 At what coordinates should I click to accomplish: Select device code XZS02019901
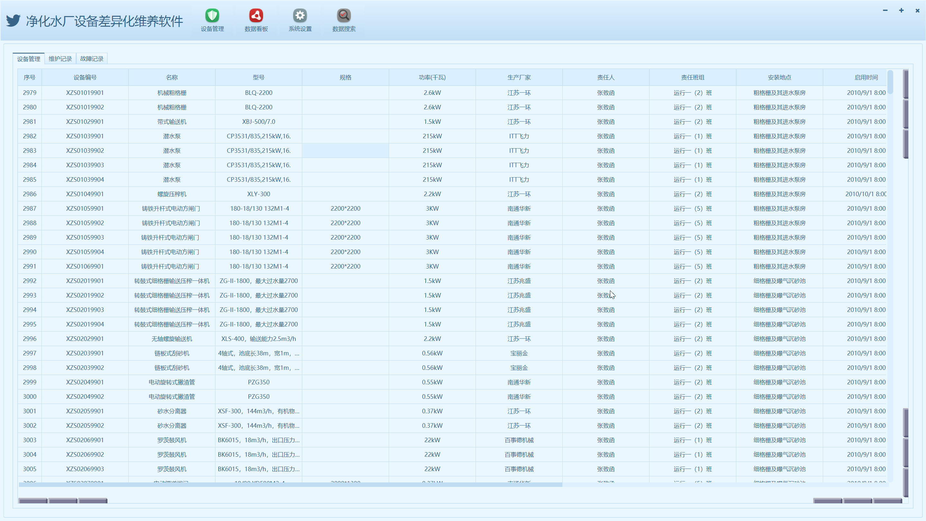coord(85,281)
